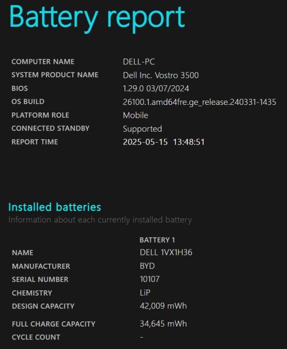Image resolution: width=287 pixels, height=349 pixels.
Task: Click the serial number 10107
Action: pyautogui.click(x=149, y=279)
